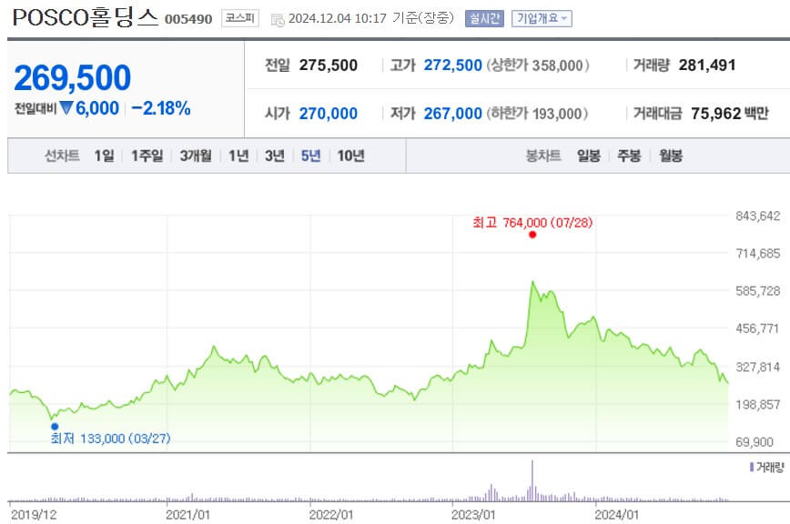Click the 코스피 market badge

point(240,18)
